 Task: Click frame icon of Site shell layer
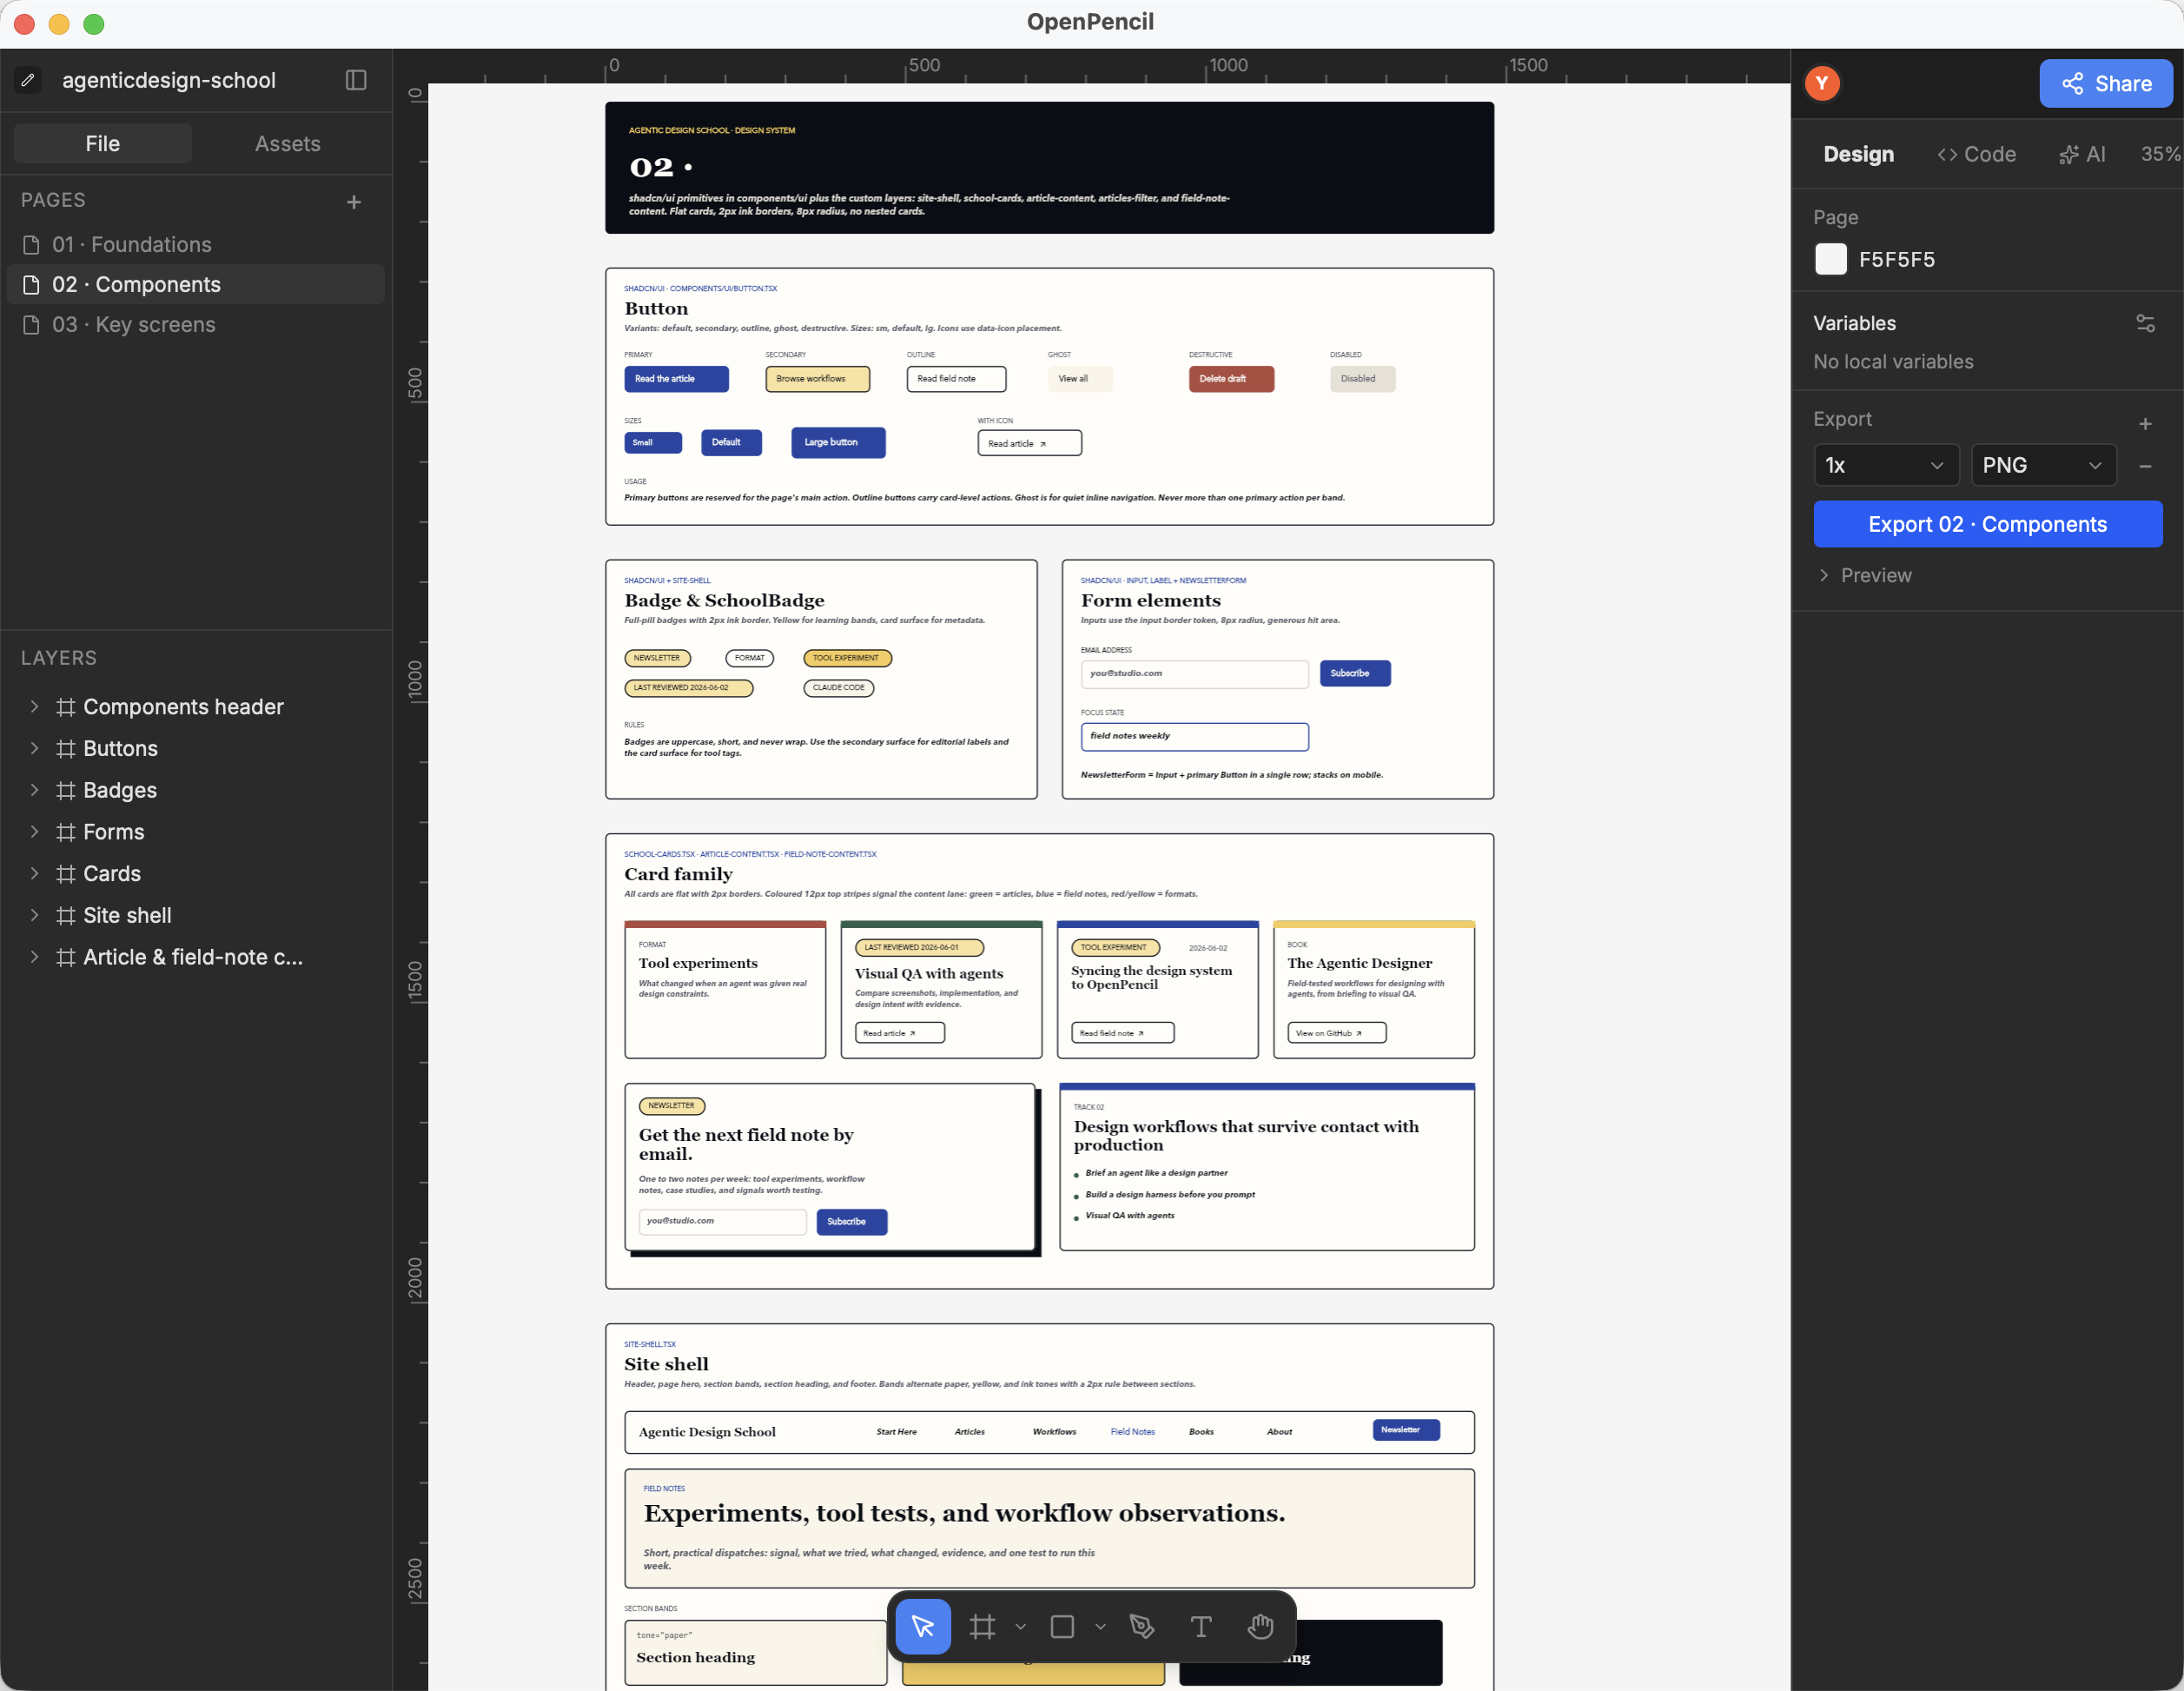pos(66,916)
